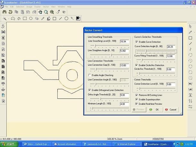Select the Polygon lasso selection tool
This screenshot has height=147, width=196.
(x=19, y=19)
